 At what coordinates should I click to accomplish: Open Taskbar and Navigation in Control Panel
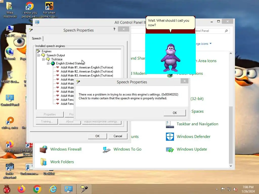click(x=197, y=124)
